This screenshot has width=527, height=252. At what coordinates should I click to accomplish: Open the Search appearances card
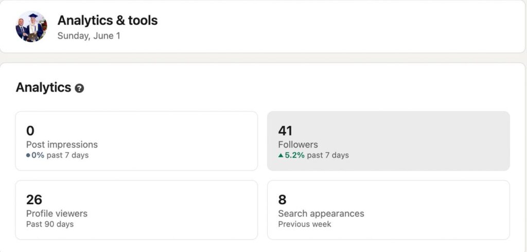point(388,210)
